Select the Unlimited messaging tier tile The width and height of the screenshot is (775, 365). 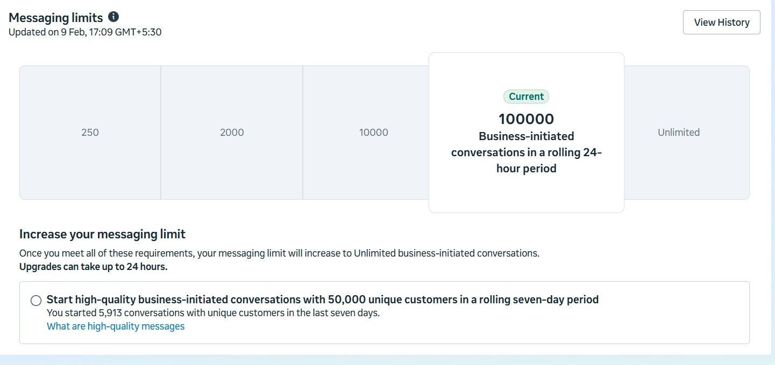pyautogui.click(x=679, y=132)
